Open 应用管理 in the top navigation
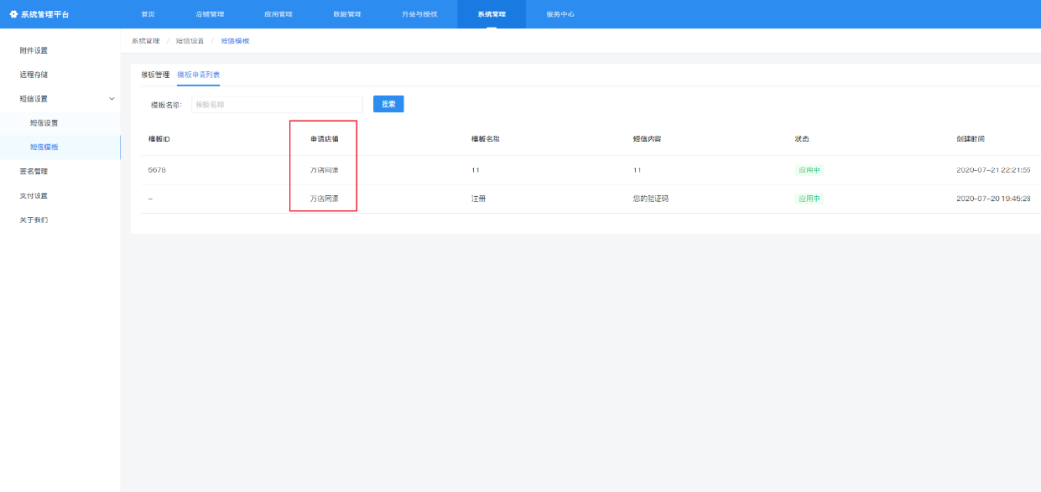Viewport: 1041px width, 492px height. click(x=279, y=13)
